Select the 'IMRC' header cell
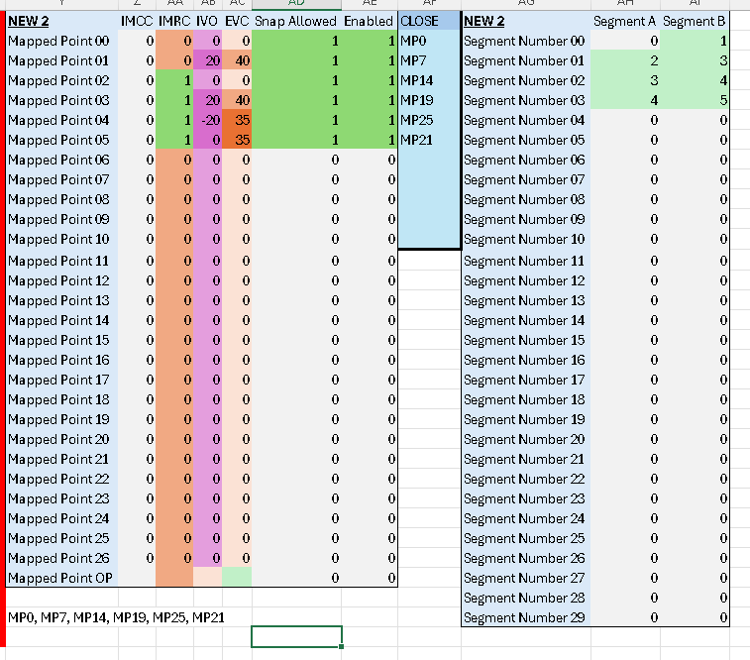This screenshot has height=660, width=750. point(174,21)
